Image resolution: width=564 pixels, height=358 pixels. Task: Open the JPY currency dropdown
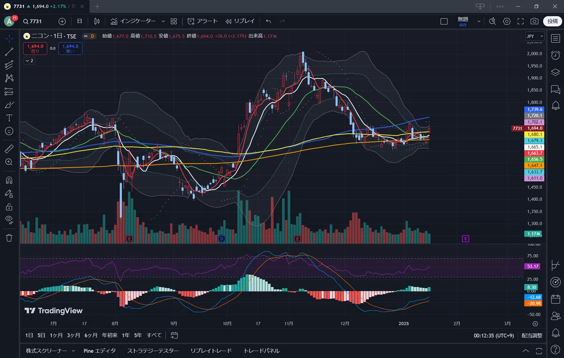[534, 36]
